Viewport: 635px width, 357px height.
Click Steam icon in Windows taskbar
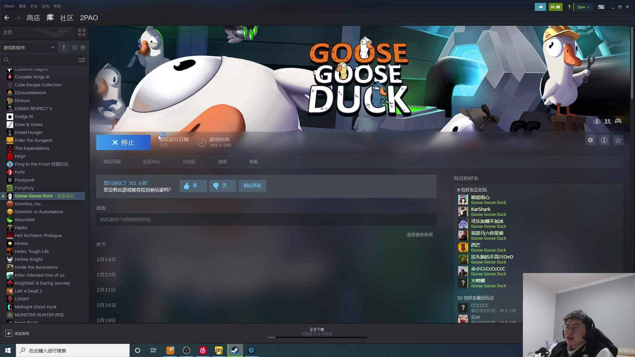pos(235,350)
